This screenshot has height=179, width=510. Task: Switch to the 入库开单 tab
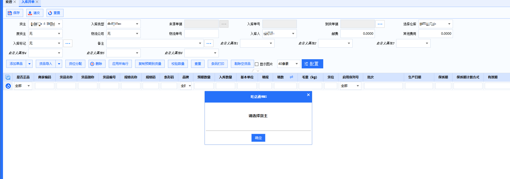[x=28, y=2]
